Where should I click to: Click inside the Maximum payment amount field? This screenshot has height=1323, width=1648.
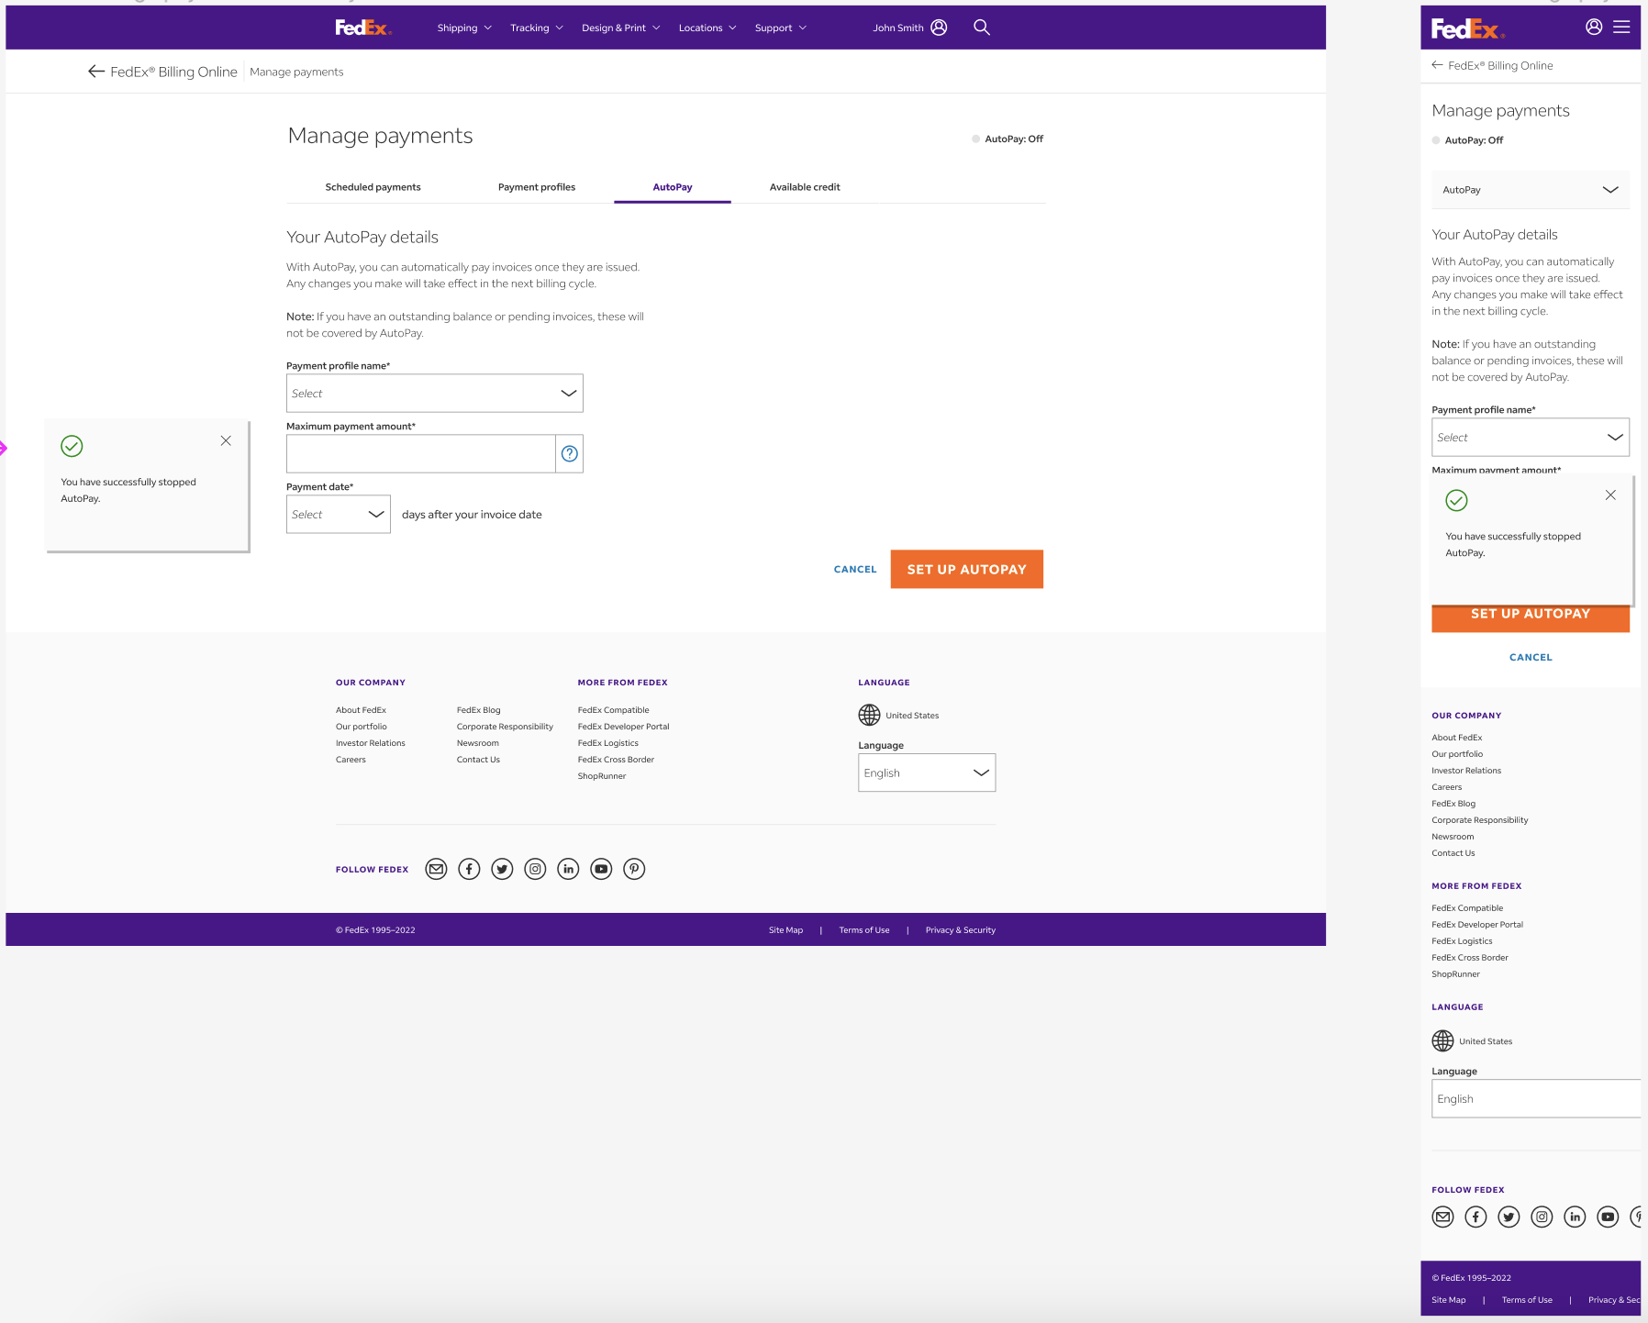click(x=420, y=453)
